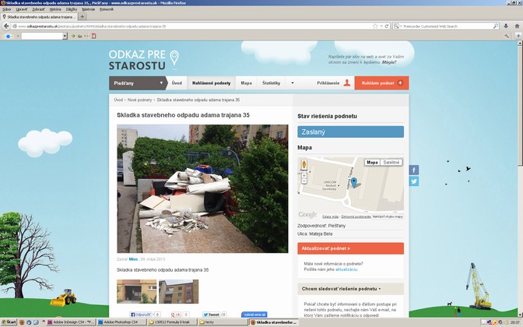The image size is (523, 327).
Task: Click the user icon next to Prihlásenie
Action: tap(347, 83)
